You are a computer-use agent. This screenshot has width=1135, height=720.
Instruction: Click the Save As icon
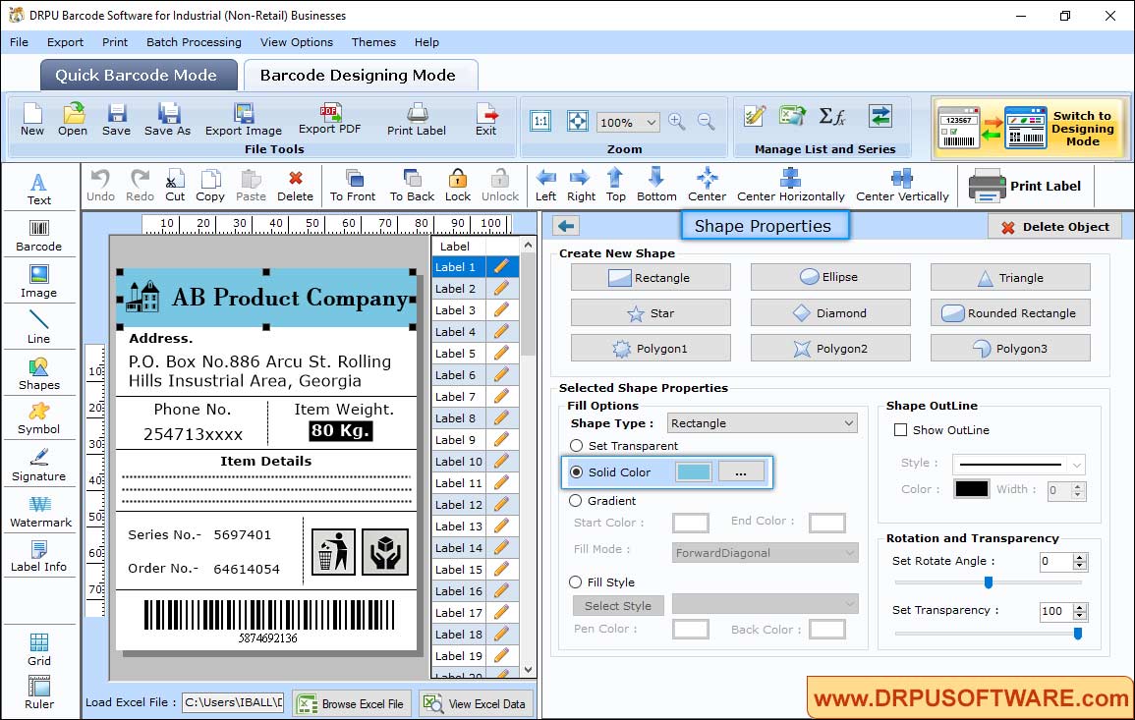(167, 120)
